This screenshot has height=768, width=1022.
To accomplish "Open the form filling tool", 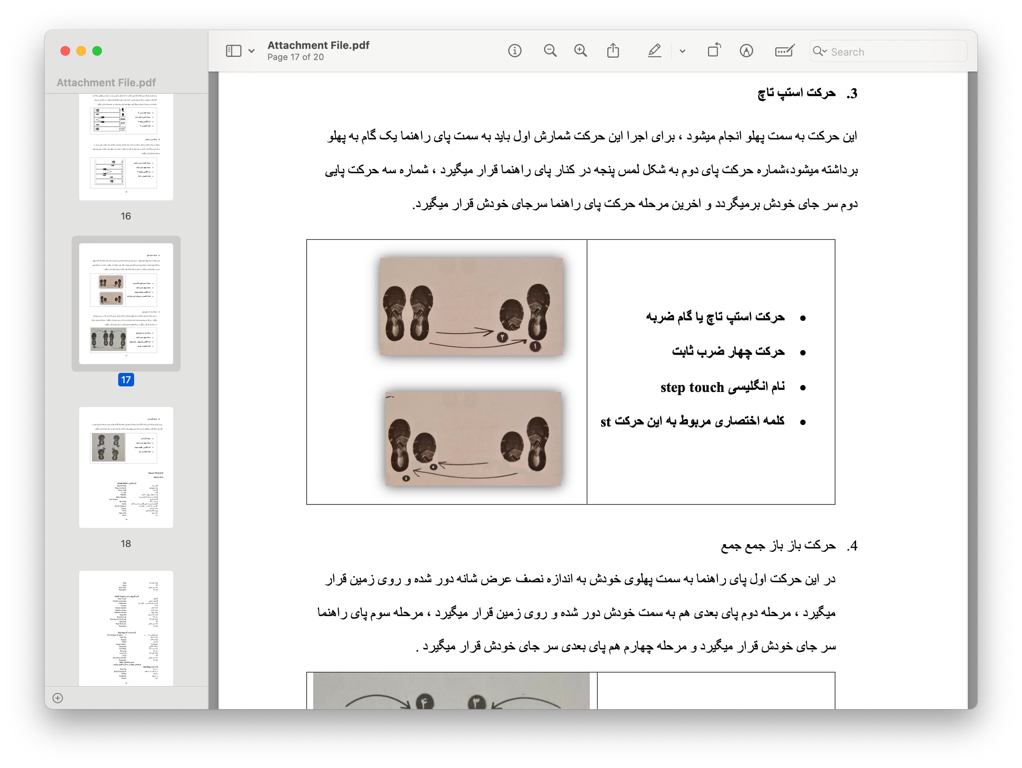I will (784, 51).
